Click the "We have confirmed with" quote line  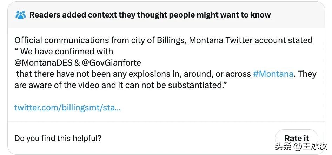point(67,52)
